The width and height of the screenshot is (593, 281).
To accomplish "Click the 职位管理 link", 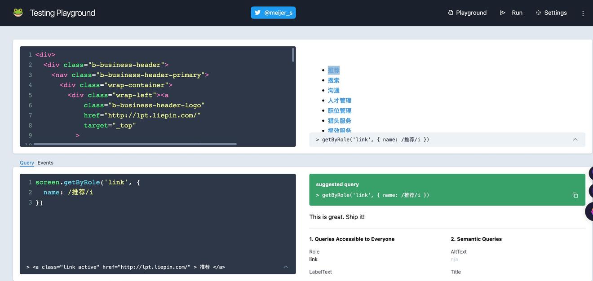I will [339, 110].
